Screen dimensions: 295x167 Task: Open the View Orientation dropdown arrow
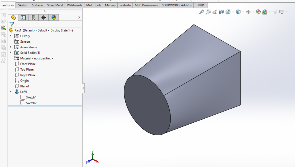[232, 12]
